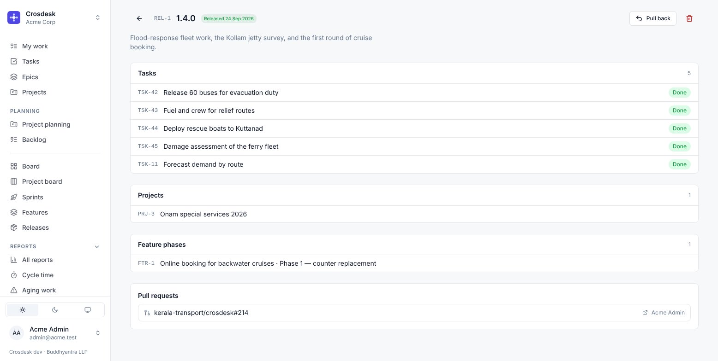Click the REL-1 release identifier

[162, 18]
